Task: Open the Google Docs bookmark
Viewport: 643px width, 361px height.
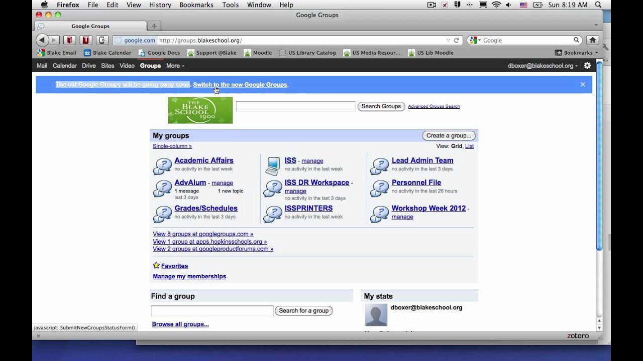Action: tap(159, 53)
